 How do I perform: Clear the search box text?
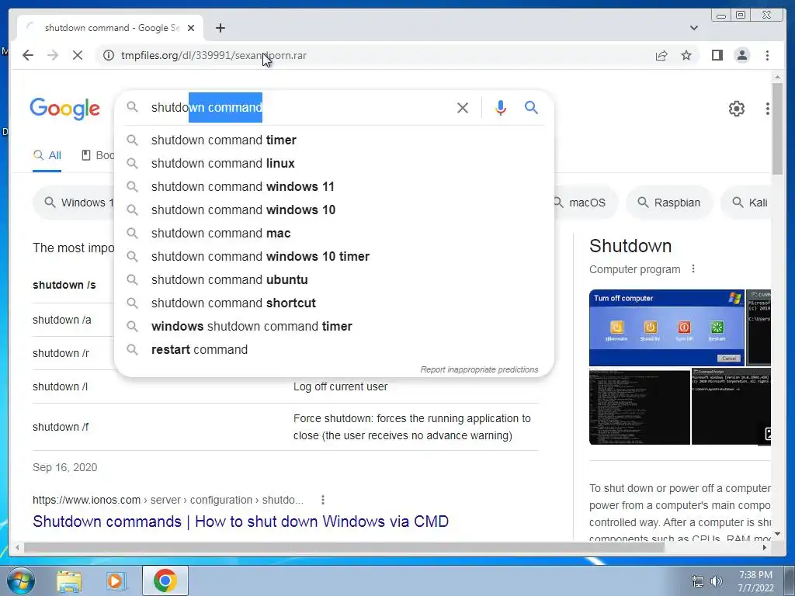(463, 107)
